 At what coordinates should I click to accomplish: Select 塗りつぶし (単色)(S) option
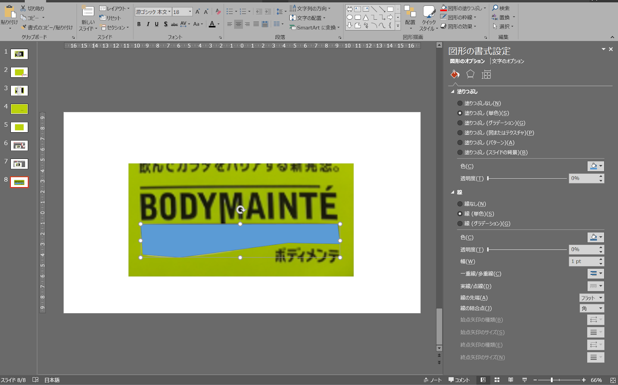point(483,113)
